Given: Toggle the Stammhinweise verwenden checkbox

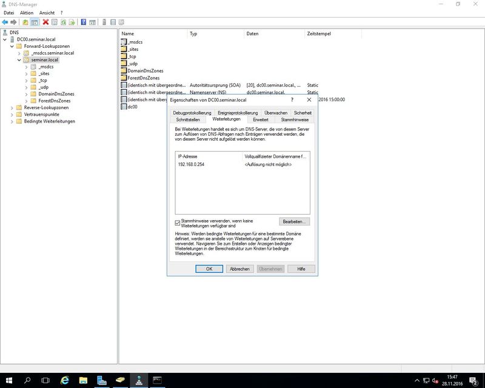Looking at the screenshot, I should click(x=178, y=223).
